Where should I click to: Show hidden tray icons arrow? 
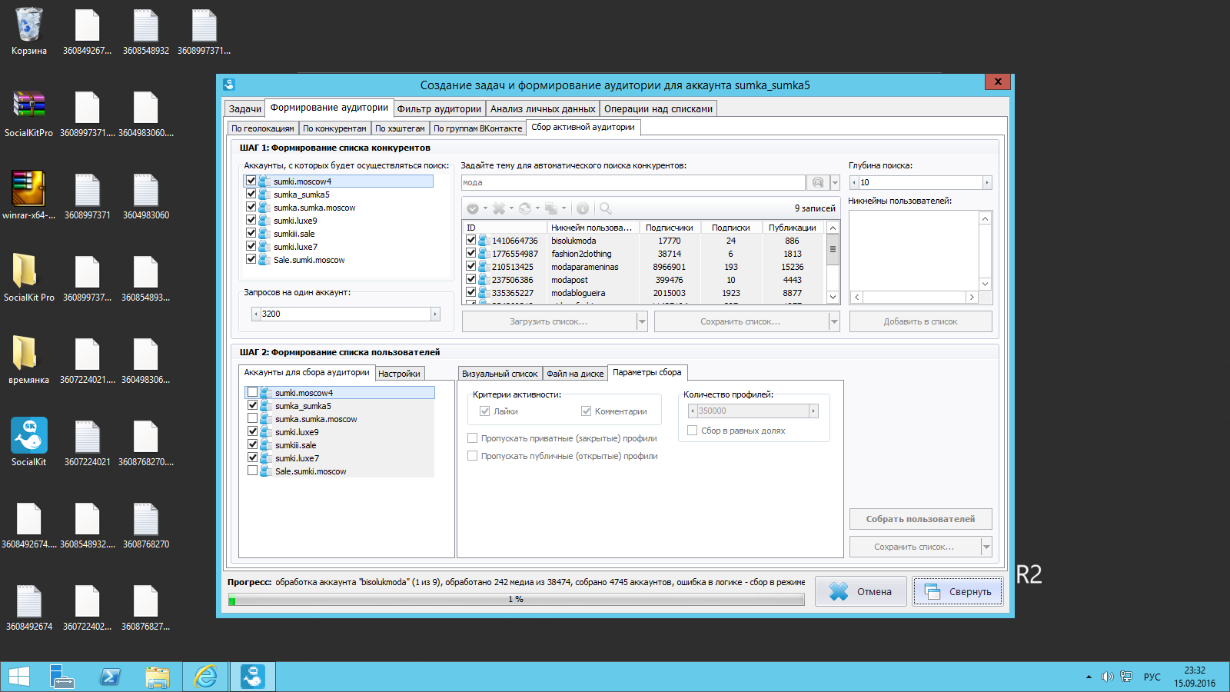pos(1089,677)
